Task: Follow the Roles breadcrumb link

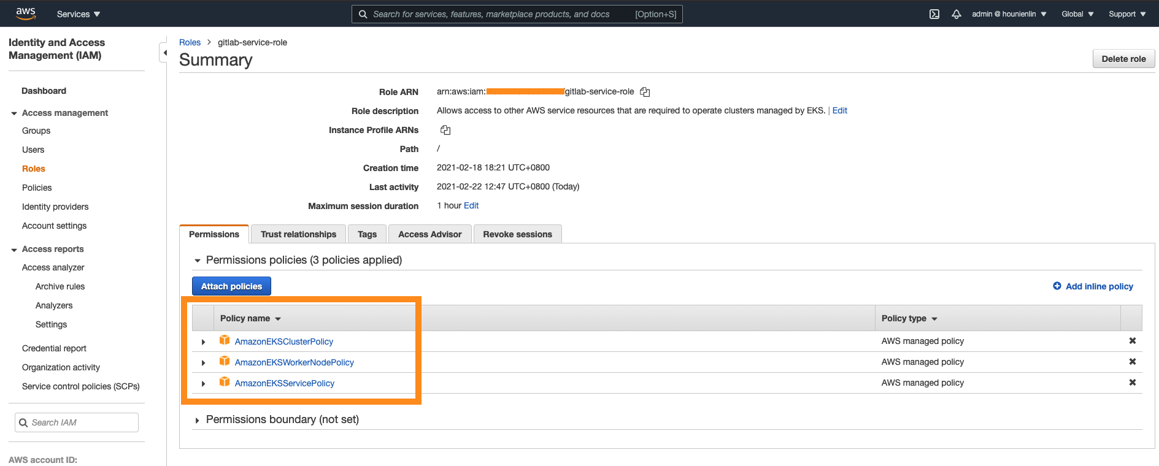Action: click(x=190, y=42)
